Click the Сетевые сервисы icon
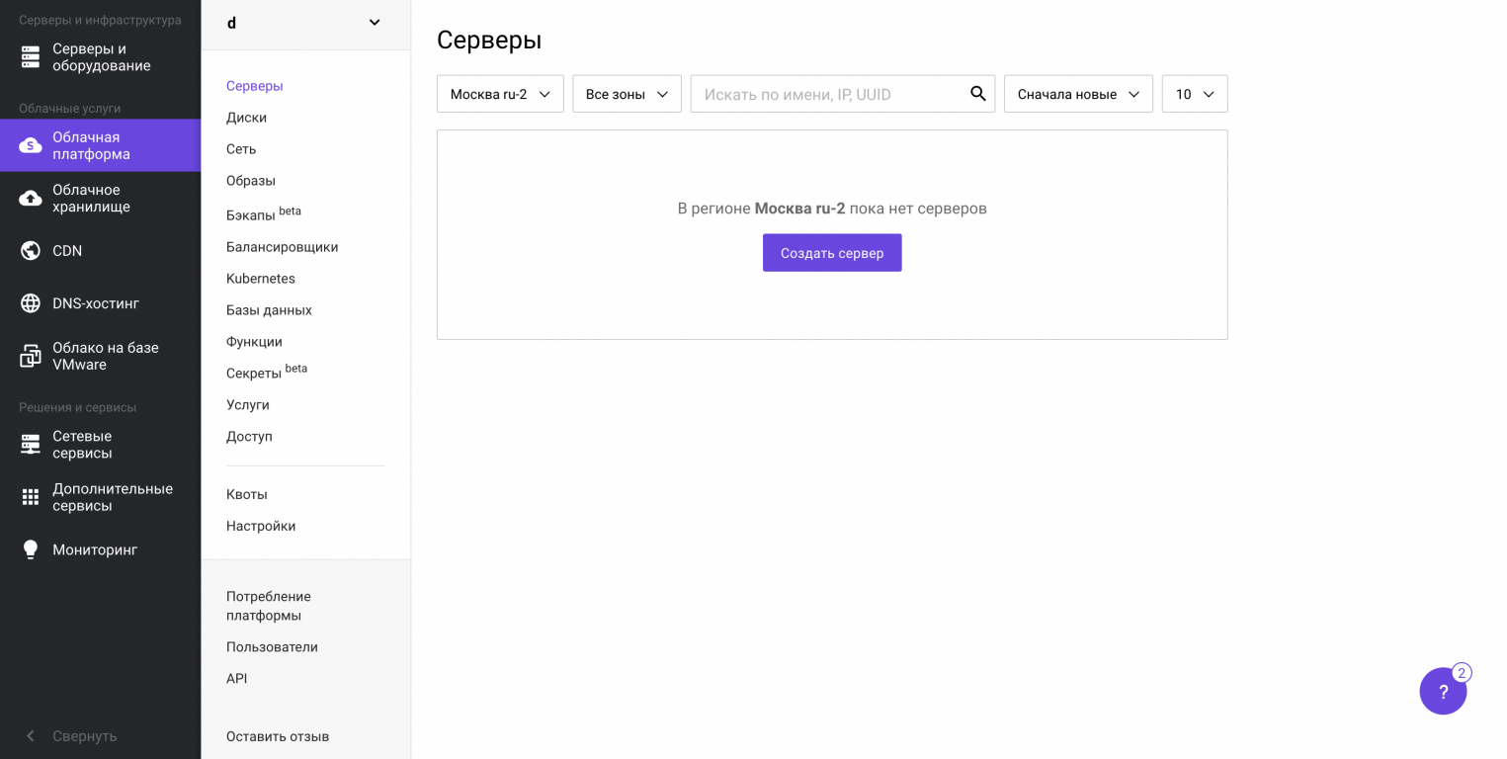Viewport: 1507px width, 759px height. pos(31,445)
